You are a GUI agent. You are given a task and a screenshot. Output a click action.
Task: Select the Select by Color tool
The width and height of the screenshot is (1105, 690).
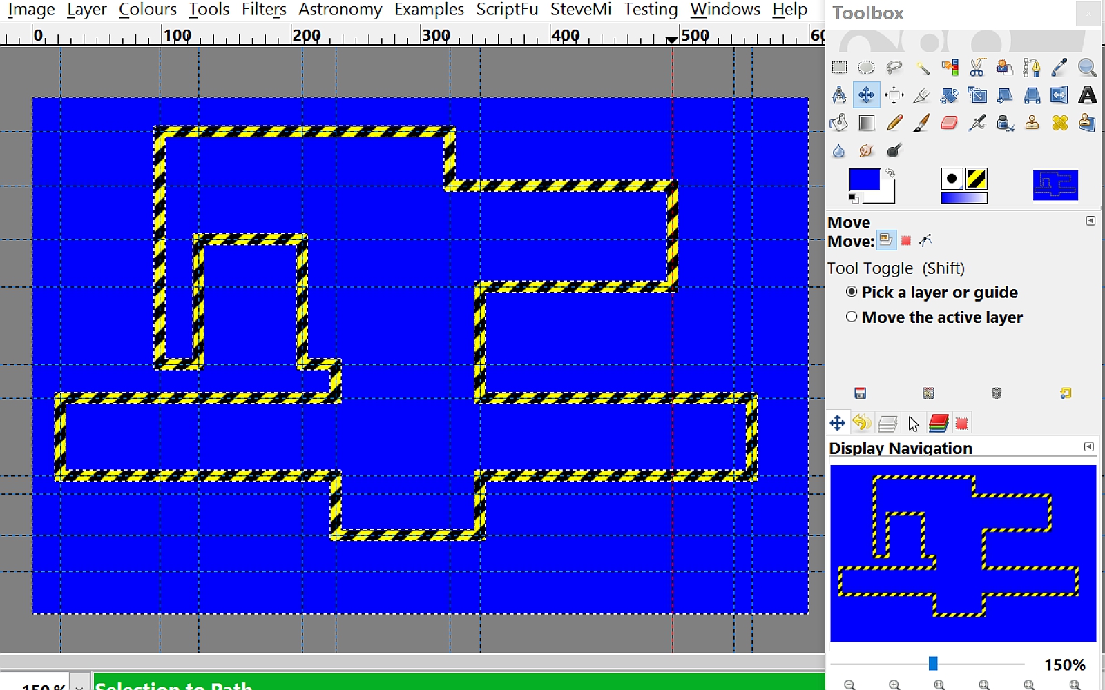click(x=950, y=68)
